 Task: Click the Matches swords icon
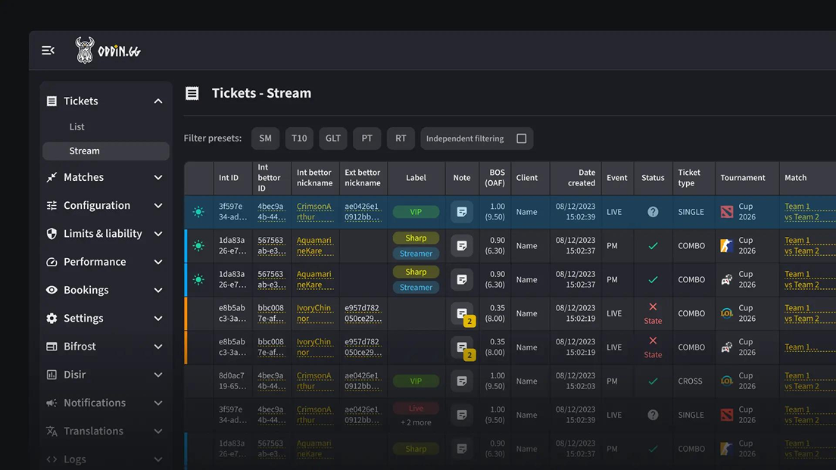(x=51, y=177)
